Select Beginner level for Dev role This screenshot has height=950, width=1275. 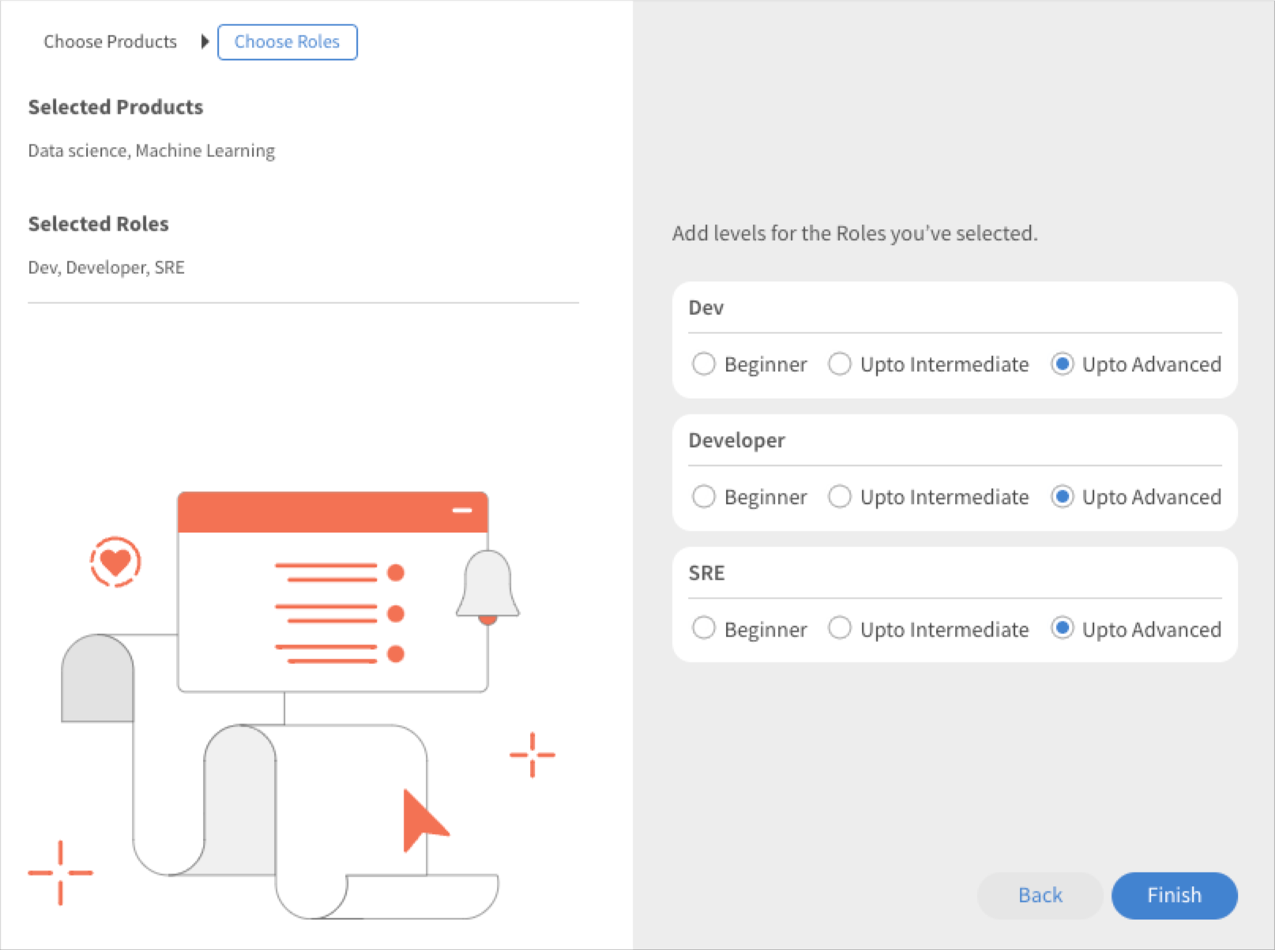click(x=703, y=364)
